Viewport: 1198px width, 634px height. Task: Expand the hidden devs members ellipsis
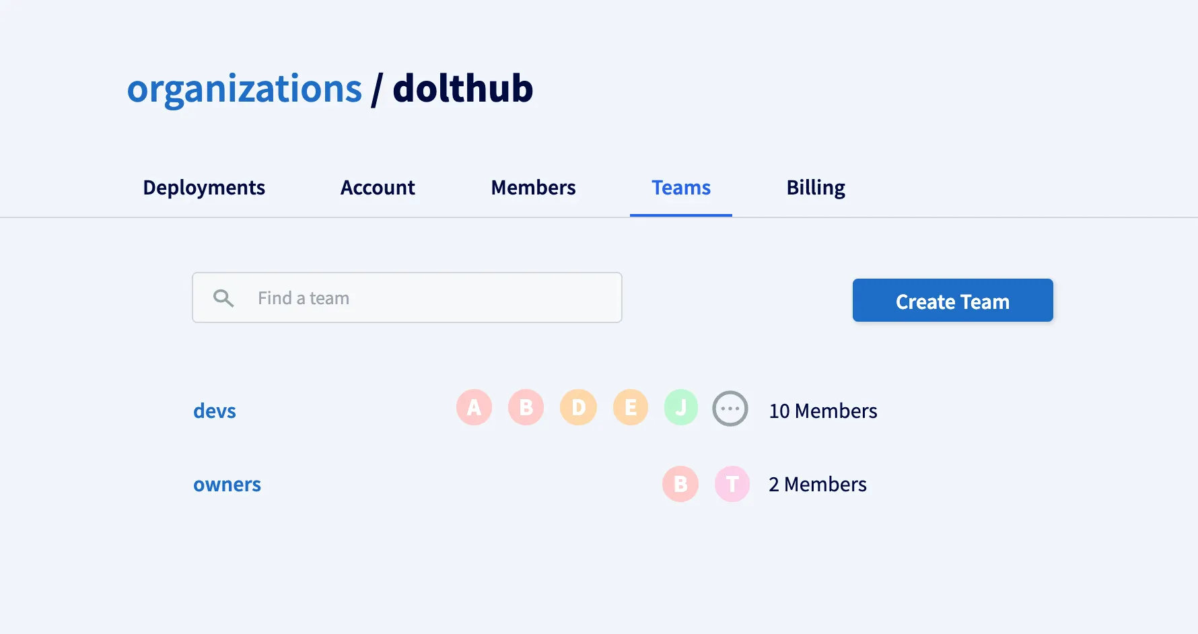pos(730,408)
